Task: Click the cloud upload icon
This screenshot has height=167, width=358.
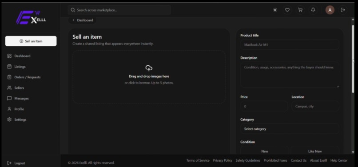Action: click(x=149, y=68)
